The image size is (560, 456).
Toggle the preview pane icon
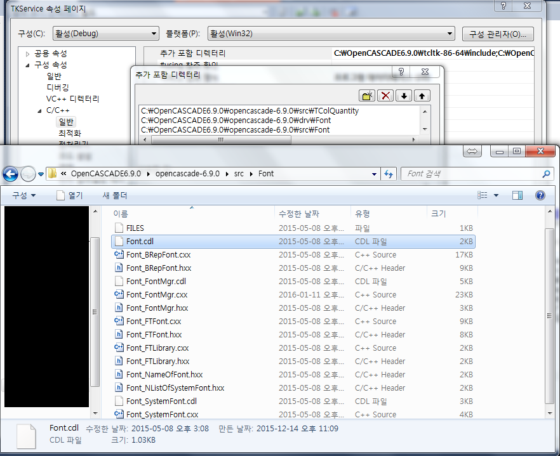[517, 195]
